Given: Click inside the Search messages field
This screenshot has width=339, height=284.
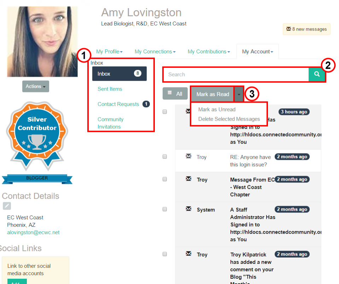Looking at the screenshot, I should [x=236, y=74].
